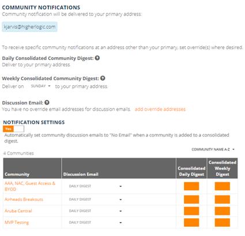Click the Discussion Email column header
This screenshot has width=245, height=236.
point(119,168)
